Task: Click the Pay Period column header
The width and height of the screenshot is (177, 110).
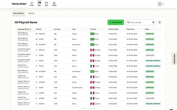Action: coord(130,29)
